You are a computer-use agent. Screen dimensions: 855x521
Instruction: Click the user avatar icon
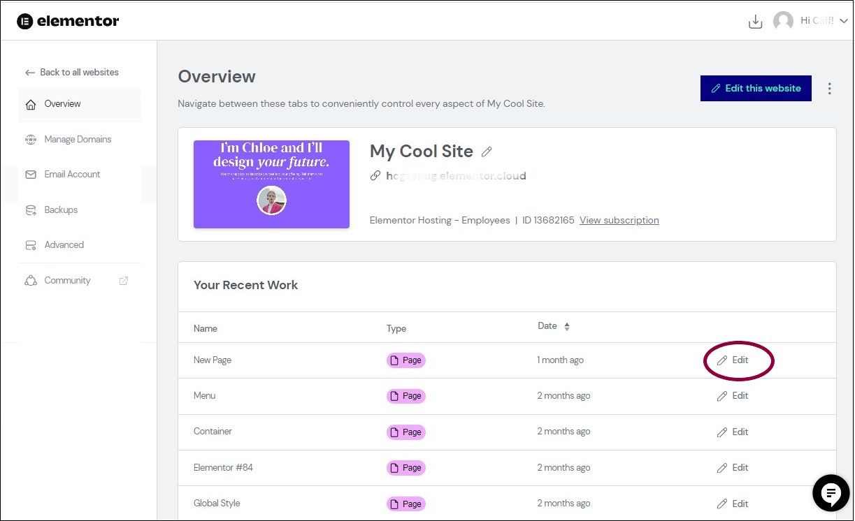(x=783, y=21)
